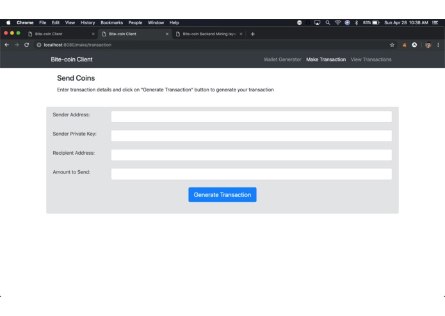Click the Generate Transaction button
The image size is (445, 316).
[222, 194]
